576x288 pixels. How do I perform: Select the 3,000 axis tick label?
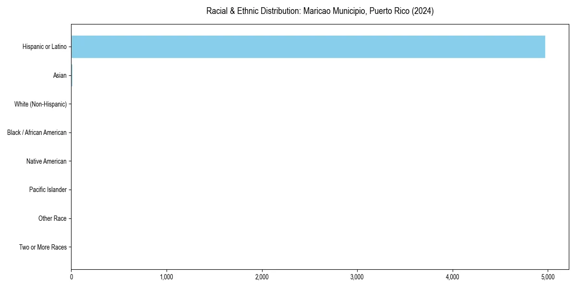(x=358, y=276)
